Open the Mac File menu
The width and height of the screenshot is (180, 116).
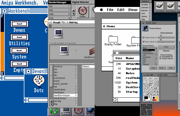pyautogui.click(x=110, y=10)
